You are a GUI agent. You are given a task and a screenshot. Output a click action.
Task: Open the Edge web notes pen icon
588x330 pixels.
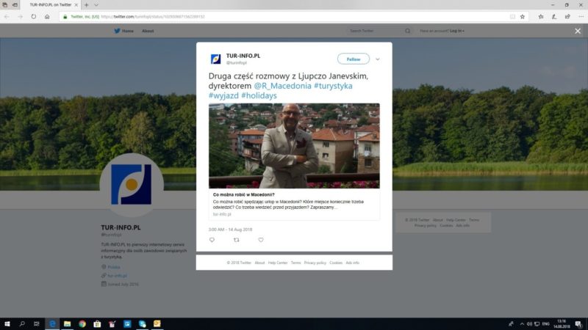pyautogui.click(x=554, y=16)
